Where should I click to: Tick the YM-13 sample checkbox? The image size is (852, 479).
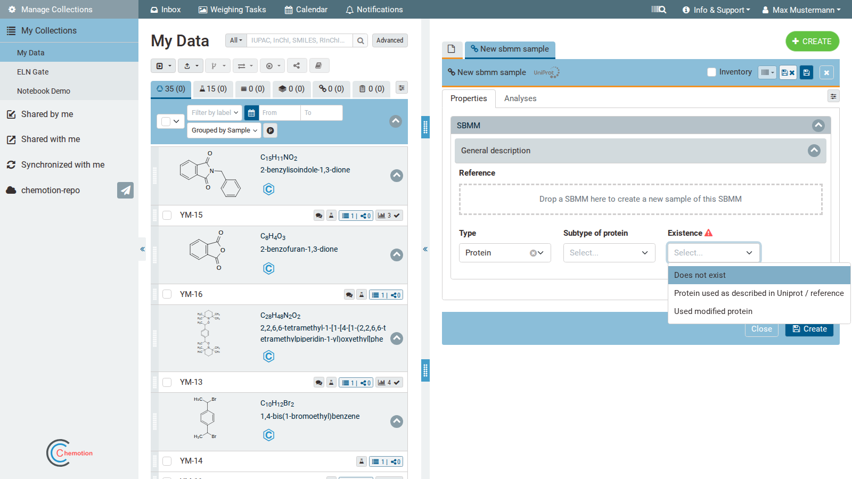167,382
